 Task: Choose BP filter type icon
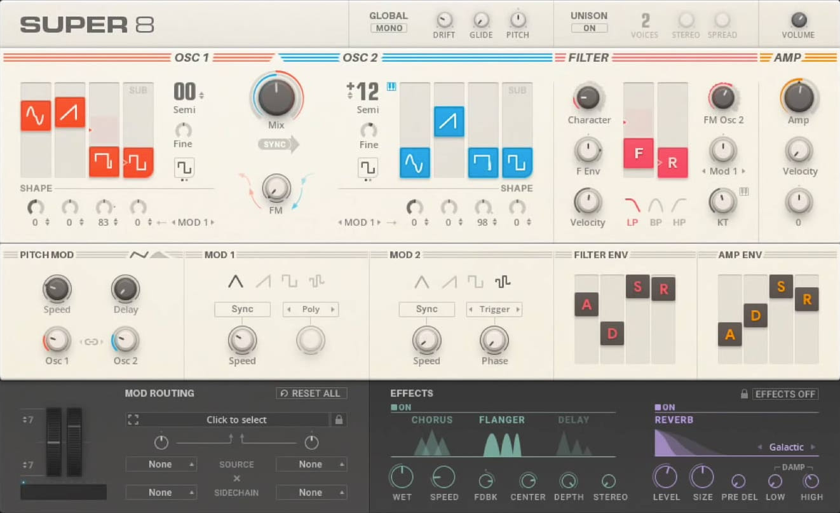tap(656, 205)
